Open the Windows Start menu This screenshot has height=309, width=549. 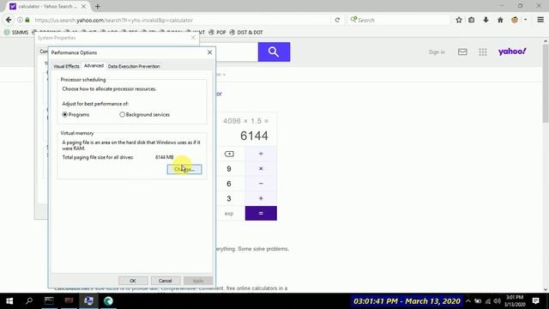point(9,301)
